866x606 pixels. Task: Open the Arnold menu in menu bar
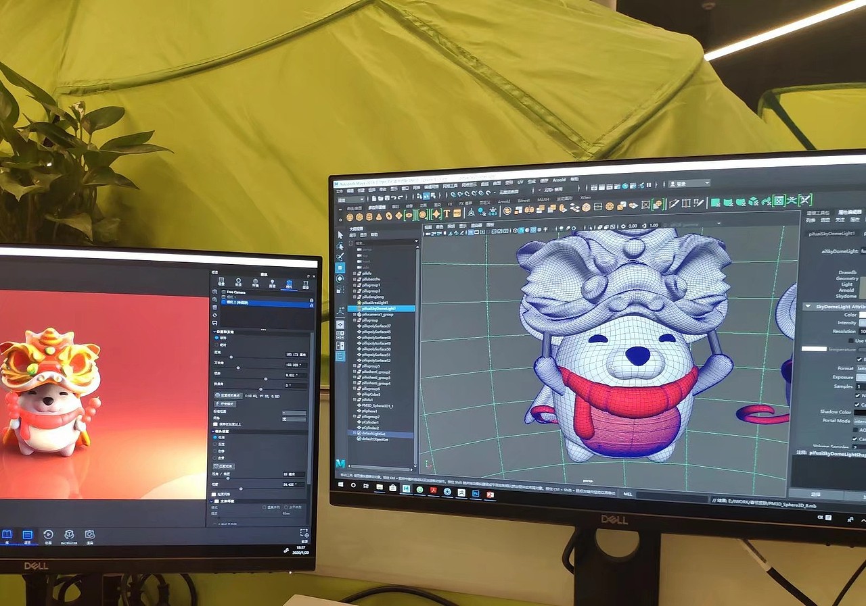click(559, 180)
